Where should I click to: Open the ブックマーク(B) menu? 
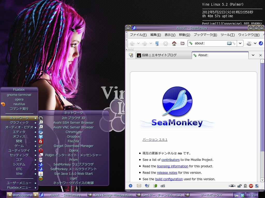tap(205, 35)
